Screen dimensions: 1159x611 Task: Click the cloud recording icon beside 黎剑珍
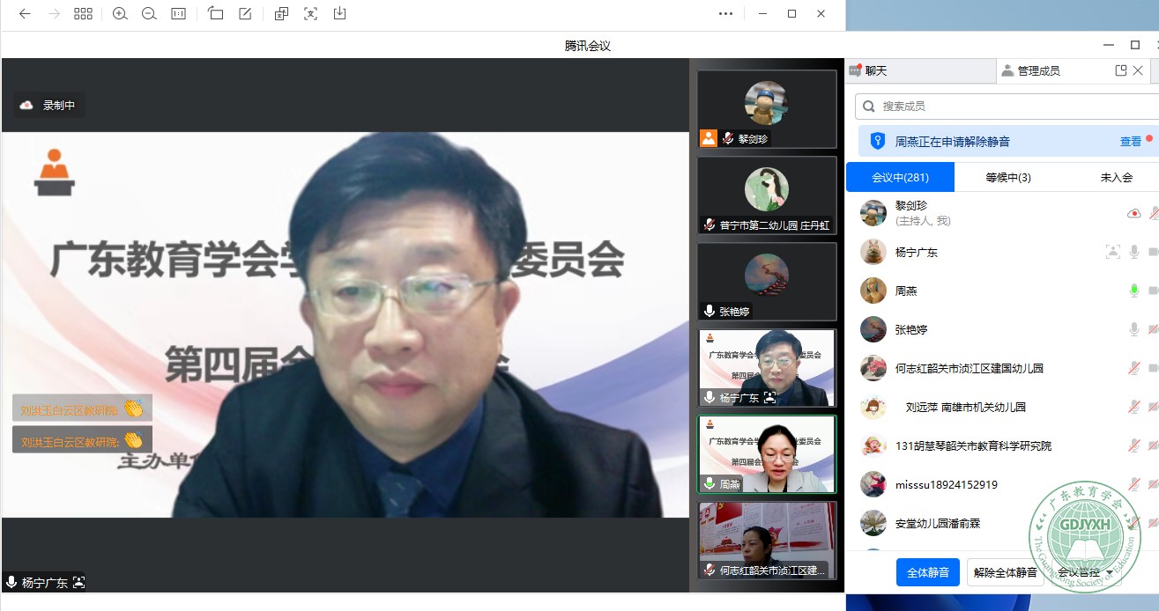(1134, 213)
